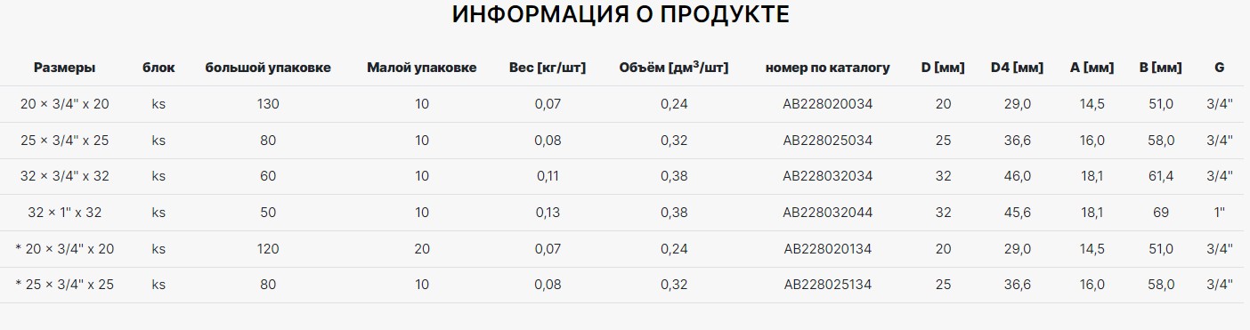The height and width of the screenshot is (330, 1250).
Task: Click the 61,4 value in B column
Action: [1161, 176]
